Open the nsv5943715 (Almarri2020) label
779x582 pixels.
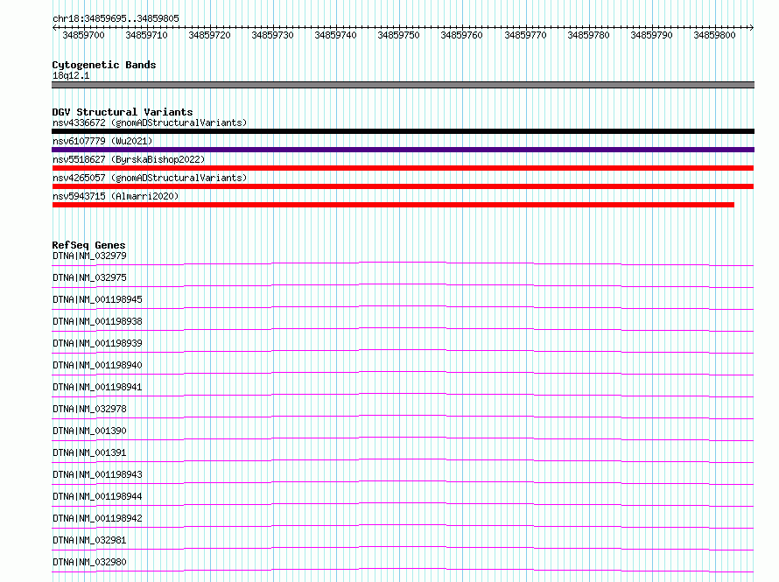[x=116, y=196]
